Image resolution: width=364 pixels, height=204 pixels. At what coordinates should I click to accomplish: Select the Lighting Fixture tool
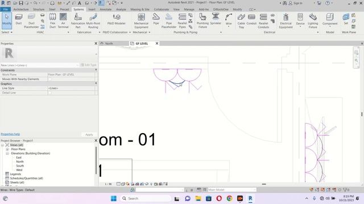tap(313, 21)
